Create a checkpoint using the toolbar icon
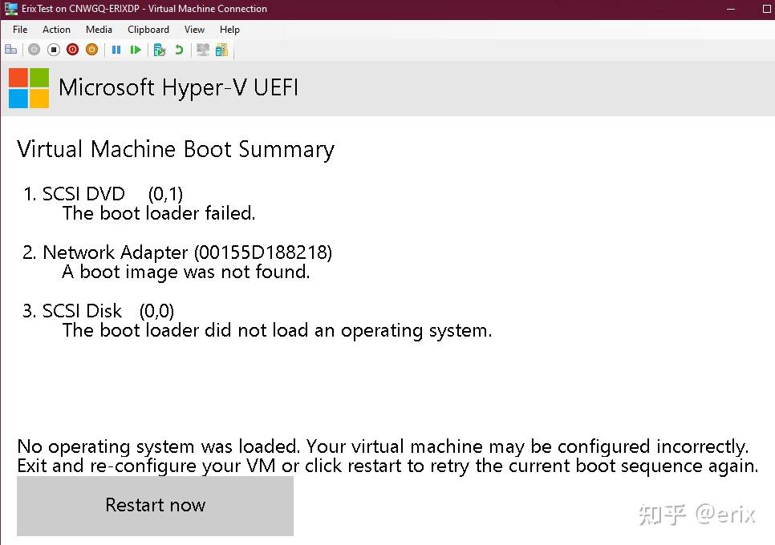775x545 pixels. 159,50
